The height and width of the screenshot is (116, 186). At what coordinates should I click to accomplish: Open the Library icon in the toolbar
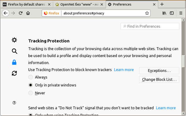click(164, 13)
